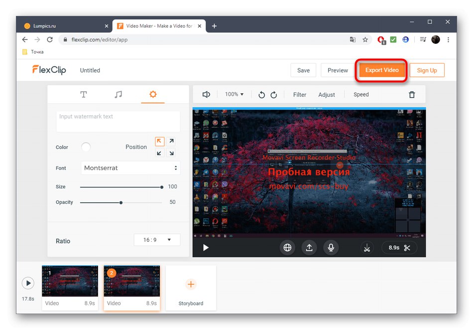Record voiceover with the microphone icon
Image resolution: width=473 pixels, height=330 pixels.
331,248
